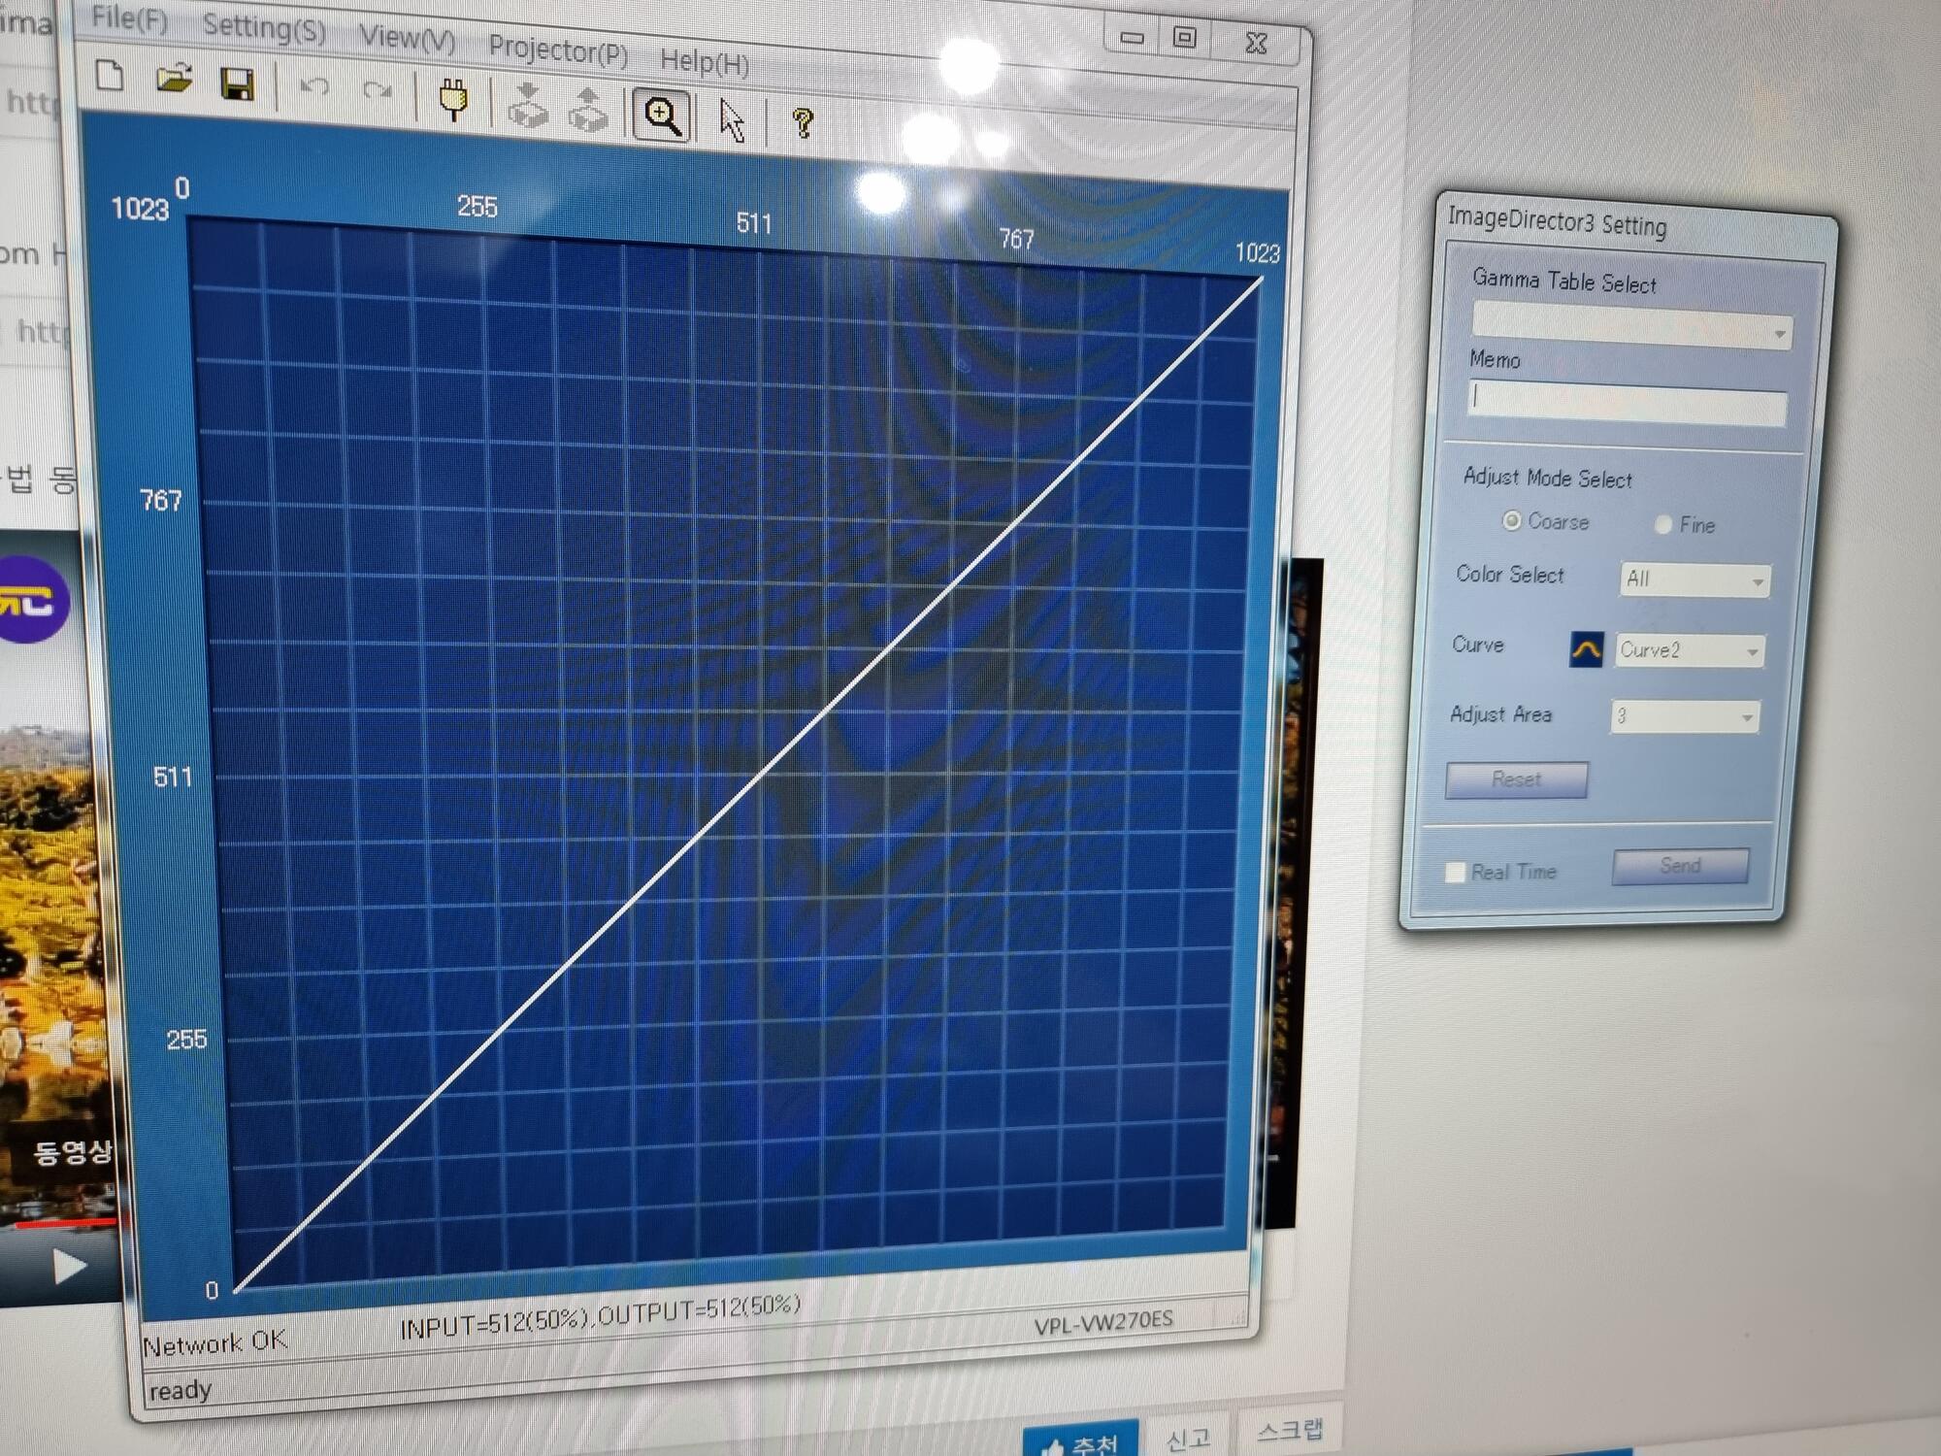
Task: Open the Setting(S) menu
Action: click(x=264, y=27)
